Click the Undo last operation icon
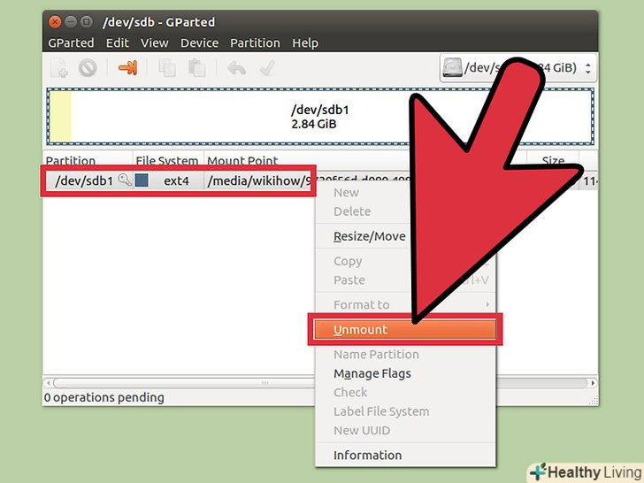This screenshot has width=644, height=483. [236, 68]
